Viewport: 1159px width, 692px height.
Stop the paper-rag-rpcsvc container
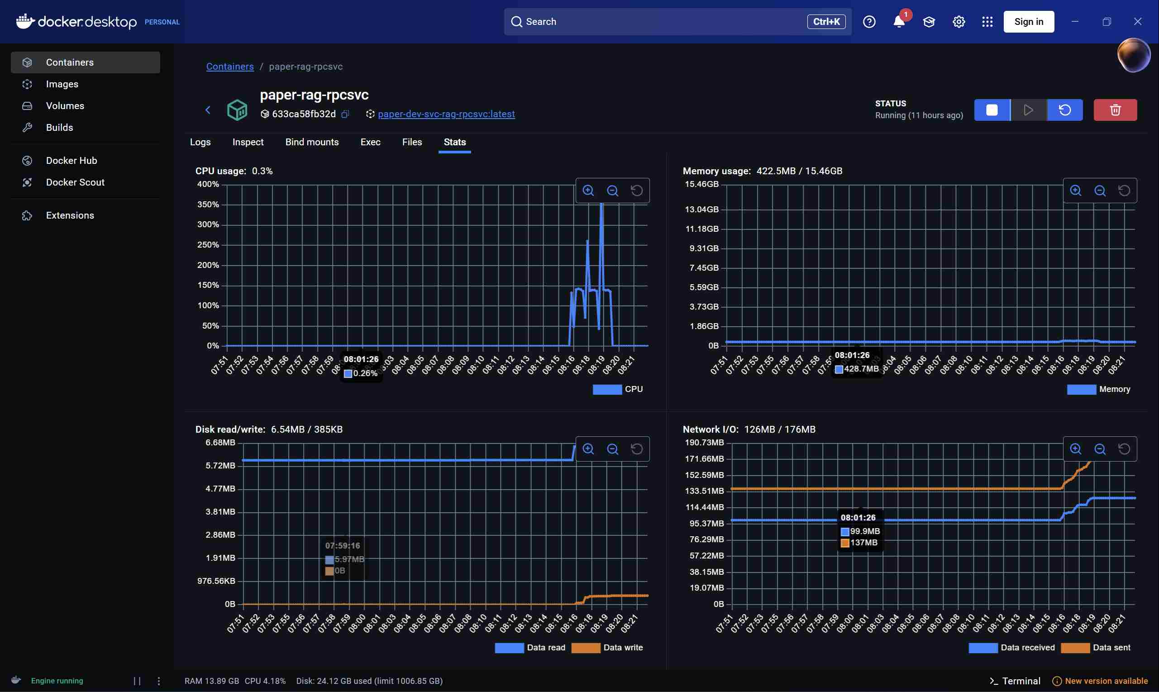click(992, 110)
